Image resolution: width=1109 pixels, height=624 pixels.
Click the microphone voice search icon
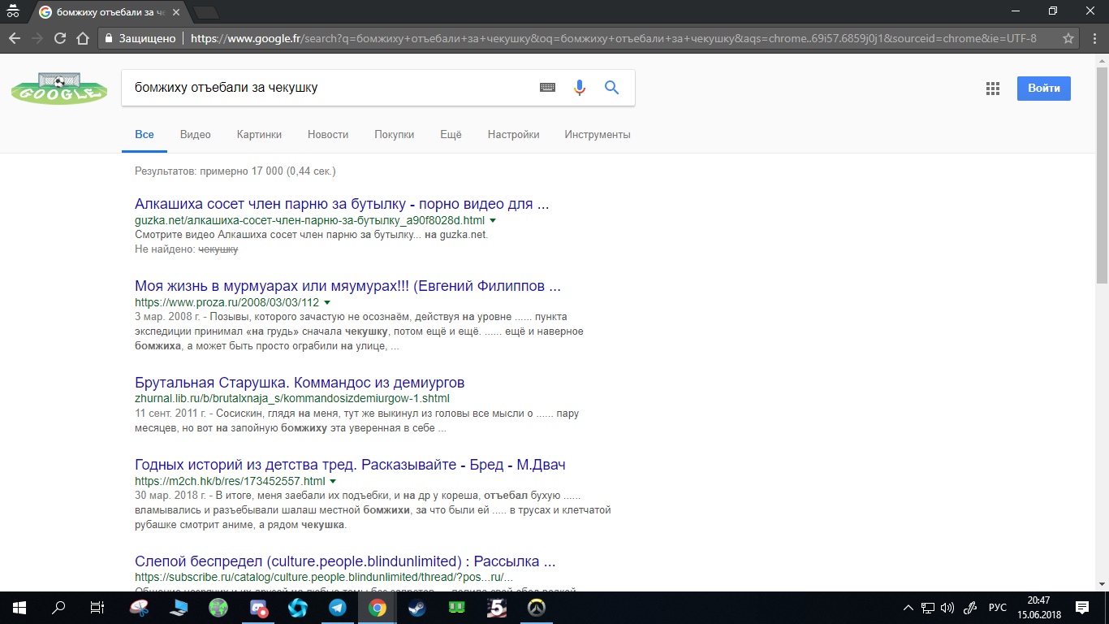[580, 88]
